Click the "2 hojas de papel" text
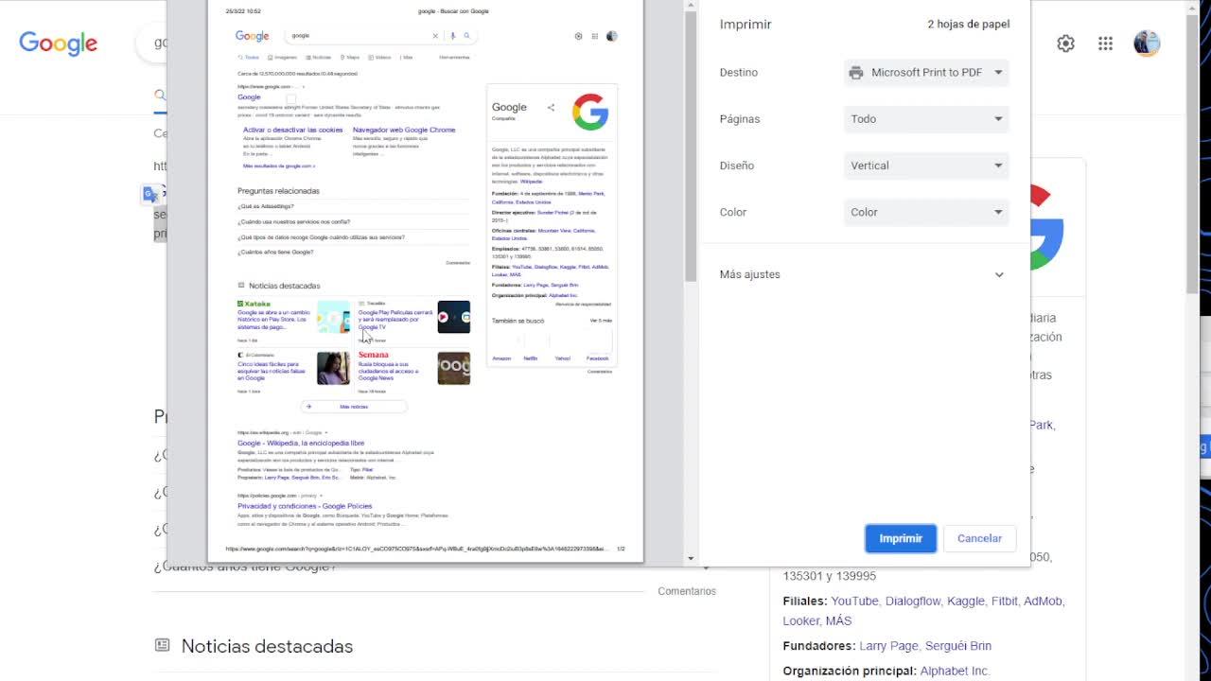Image resolution: width=1211 pixels, height=681 pixels. [x=969, y=25]
